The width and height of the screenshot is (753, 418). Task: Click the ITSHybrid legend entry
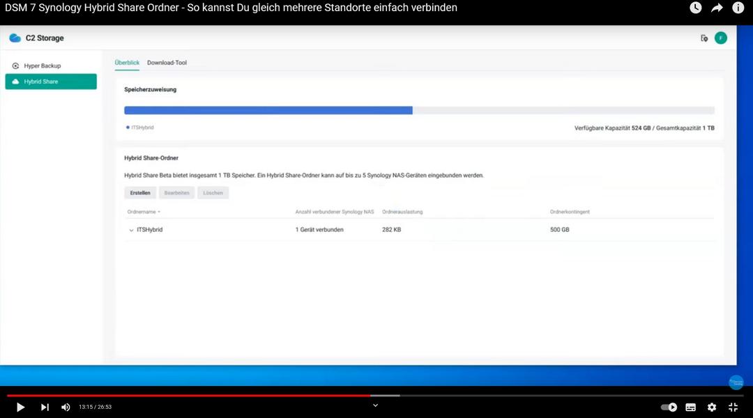coord(139,127)
